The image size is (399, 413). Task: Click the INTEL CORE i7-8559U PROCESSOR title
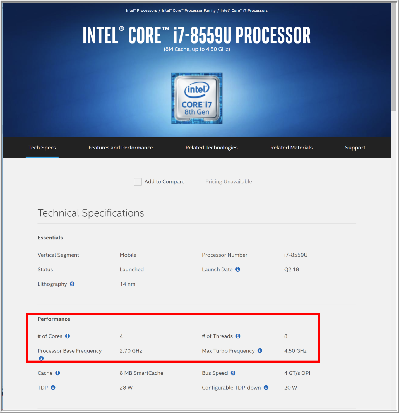(197, 35)
